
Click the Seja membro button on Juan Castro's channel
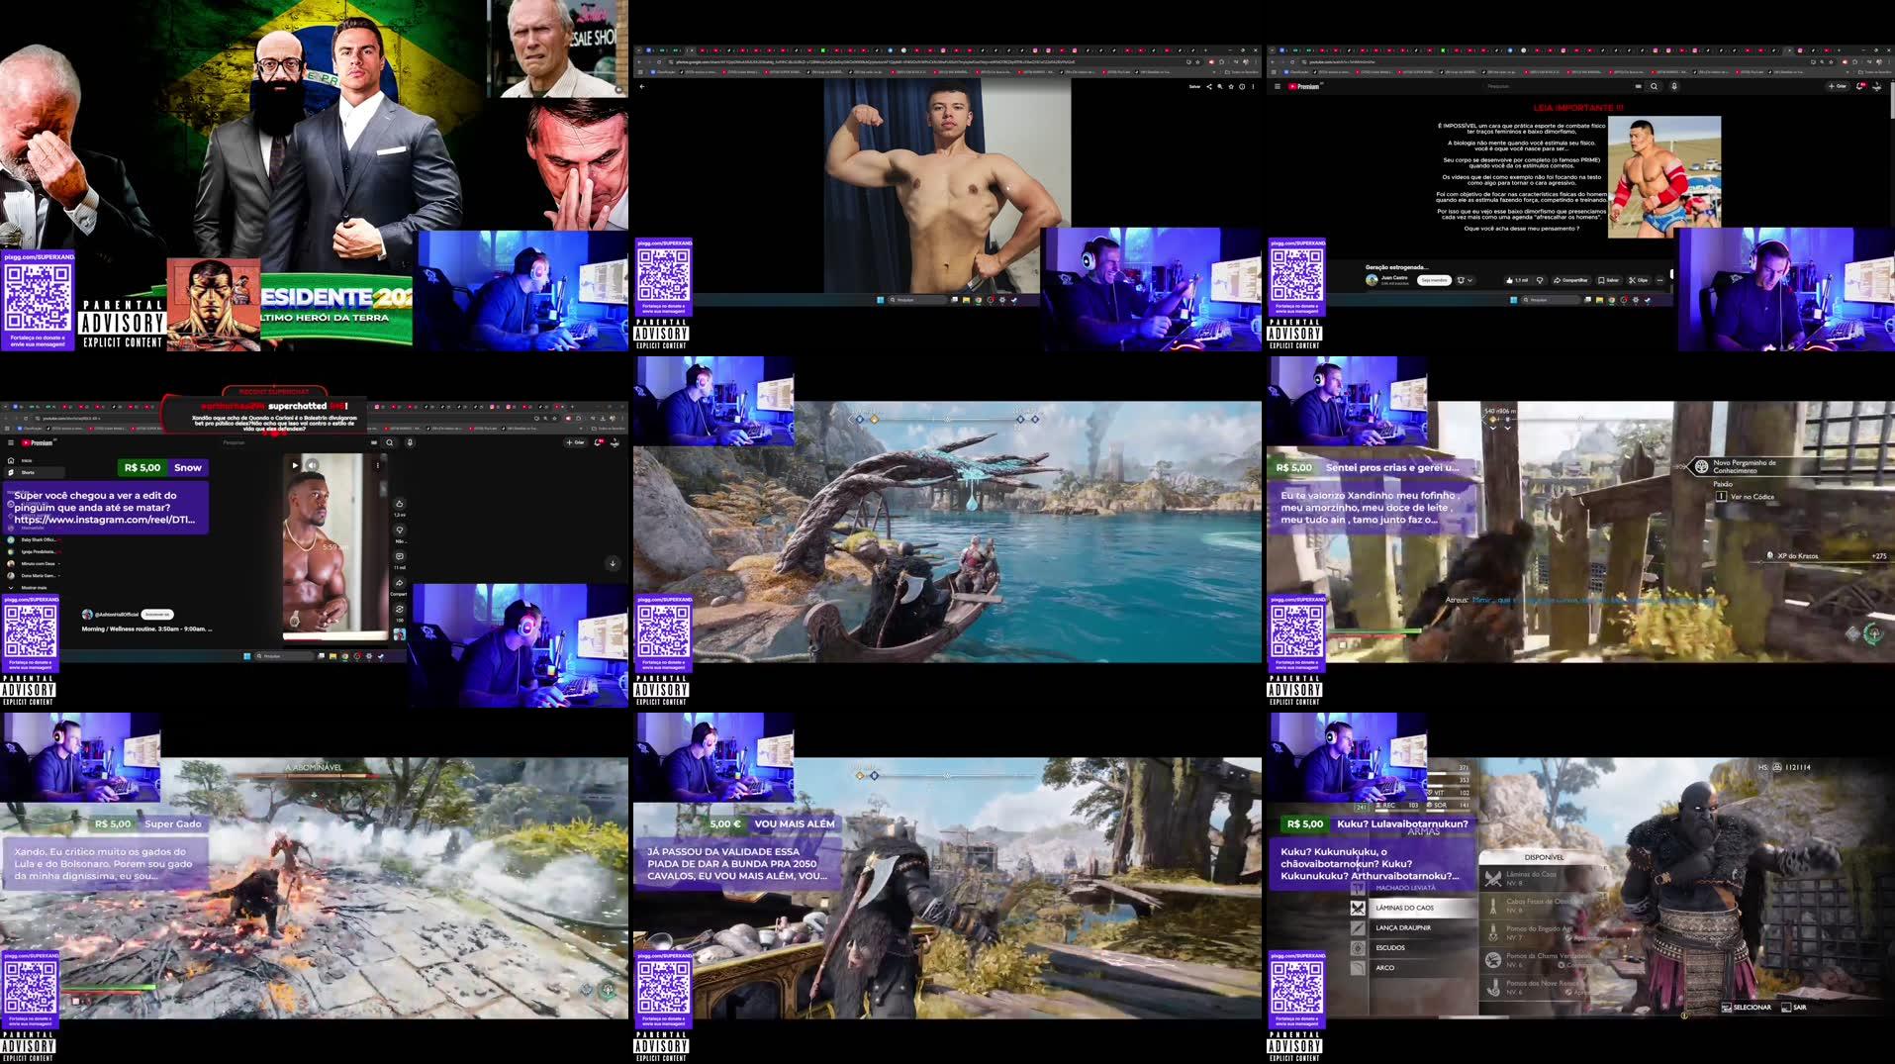click(1434, 280)
